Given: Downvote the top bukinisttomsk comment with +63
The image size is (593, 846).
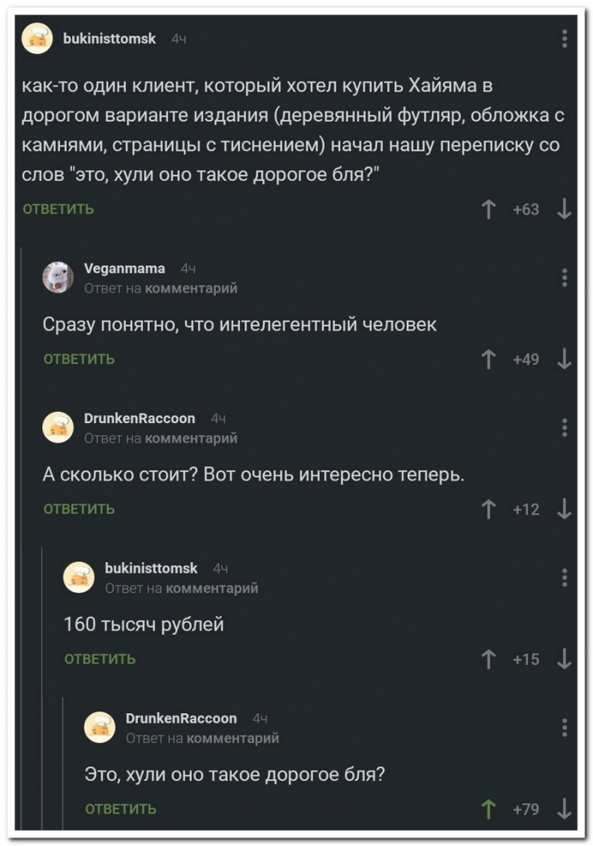Looking at the screenshot, I should coord(565,210).
